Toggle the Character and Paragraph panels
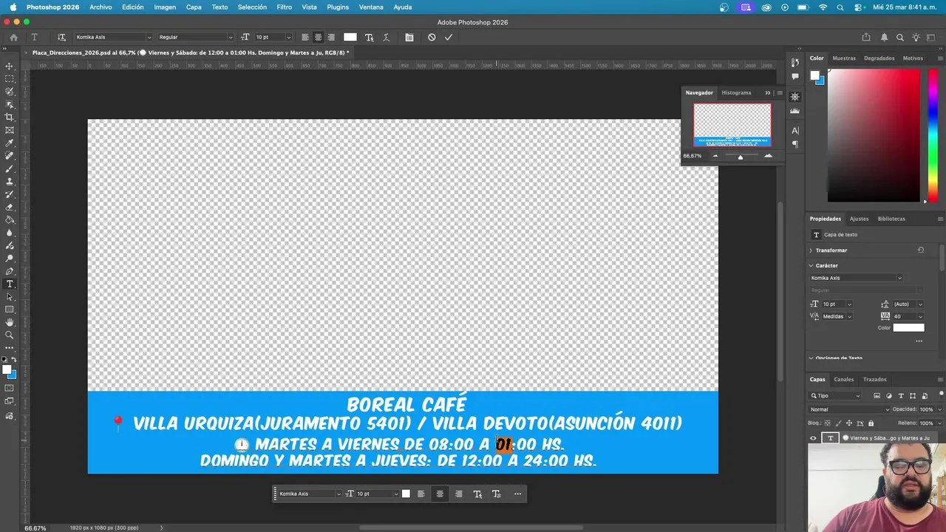 click(x=409, y=37)
